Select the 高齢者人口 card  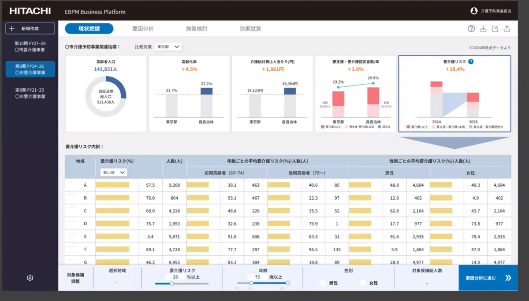106,94
